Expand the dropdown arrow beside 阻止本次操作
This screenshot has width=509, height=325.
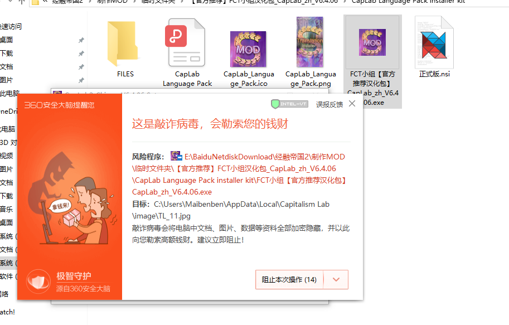(x=336, y=279)
